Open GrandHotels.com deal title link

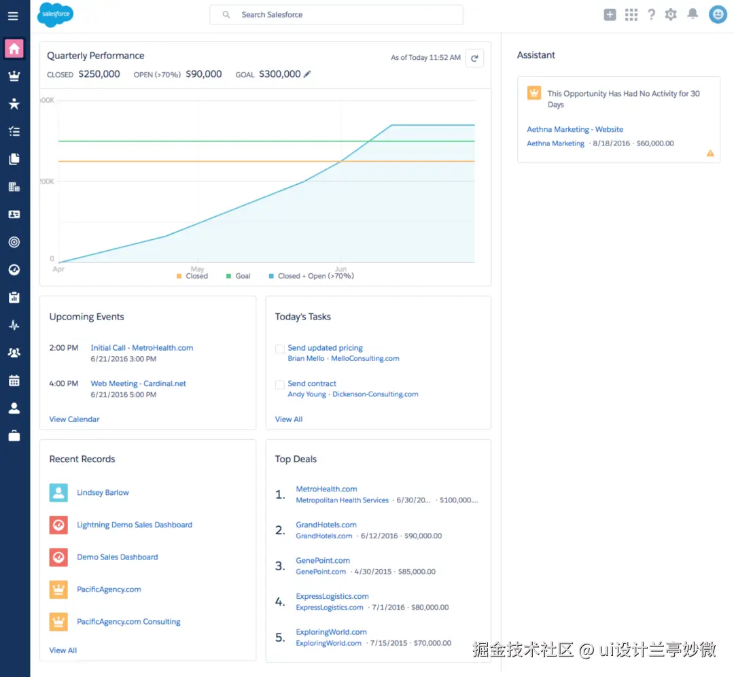click(x=326, y=525)
